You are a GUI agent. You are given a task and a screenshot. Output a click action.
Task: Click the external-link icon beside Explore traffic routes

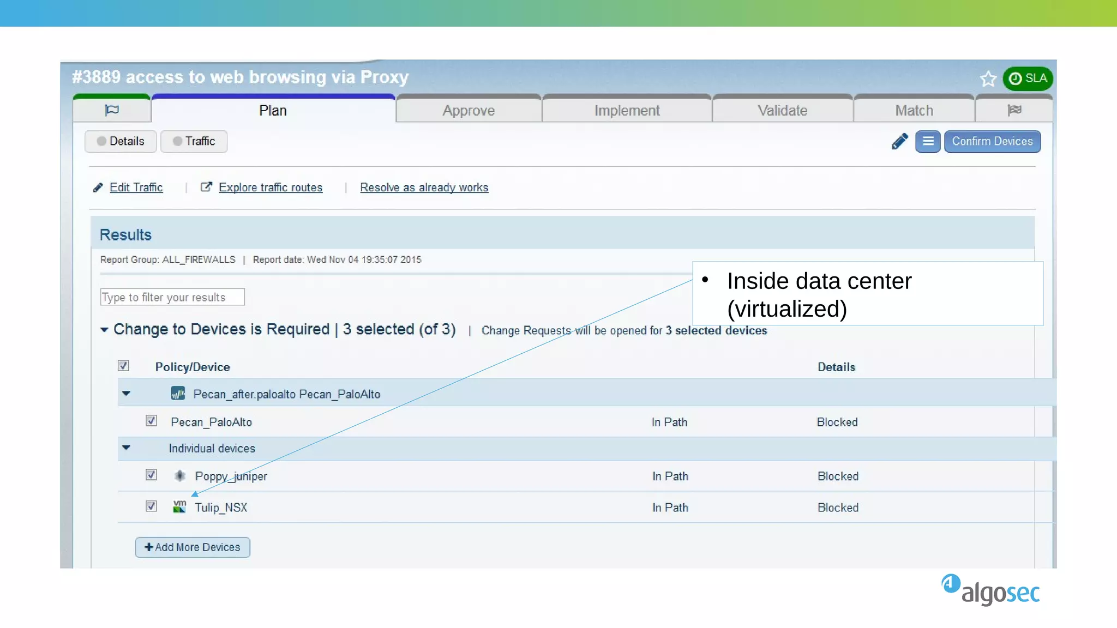pyautogui.click(x=206, y=187)
